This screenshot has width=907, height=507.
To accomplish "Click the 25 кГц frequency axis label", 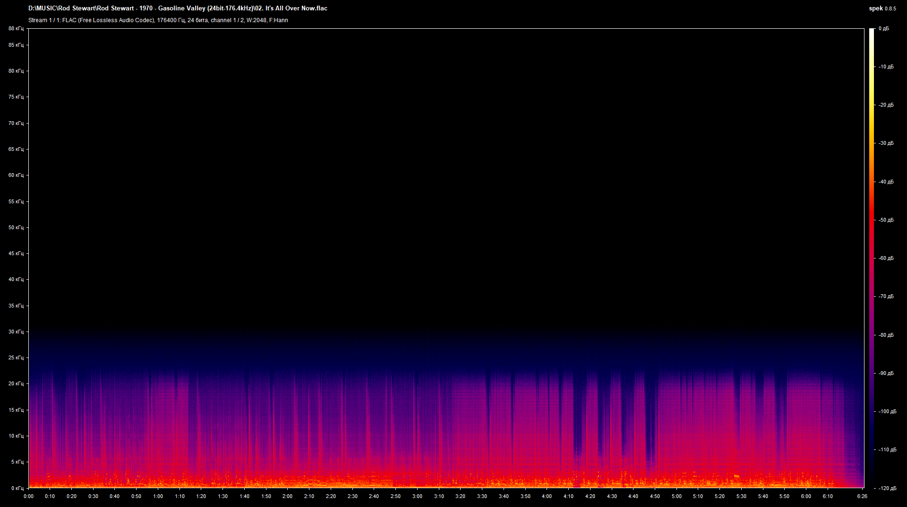I will (x=16, y=357).
